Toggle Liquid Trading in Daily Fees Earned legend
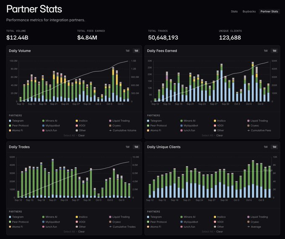 [x=257, y=121]
